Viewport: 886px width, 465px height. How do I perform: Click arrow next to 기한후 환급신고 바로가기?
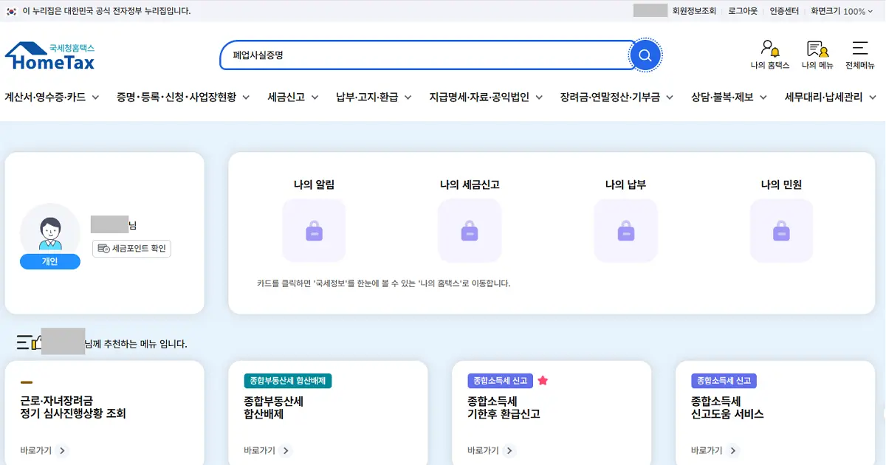(509, 450)
